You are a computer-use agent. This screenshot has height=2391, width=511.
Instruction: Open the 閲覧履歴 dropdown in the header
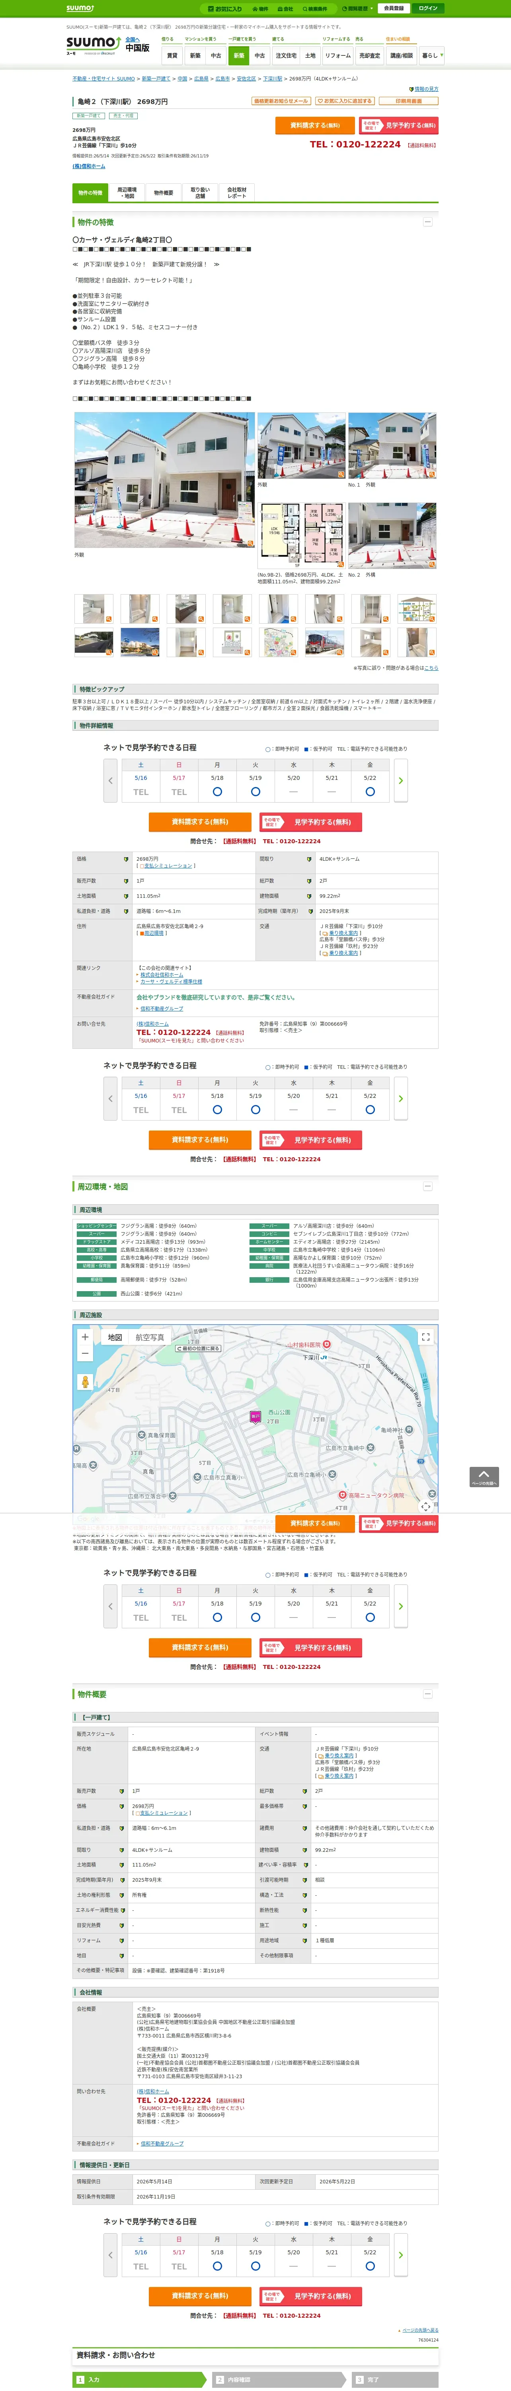click(358, 8)
